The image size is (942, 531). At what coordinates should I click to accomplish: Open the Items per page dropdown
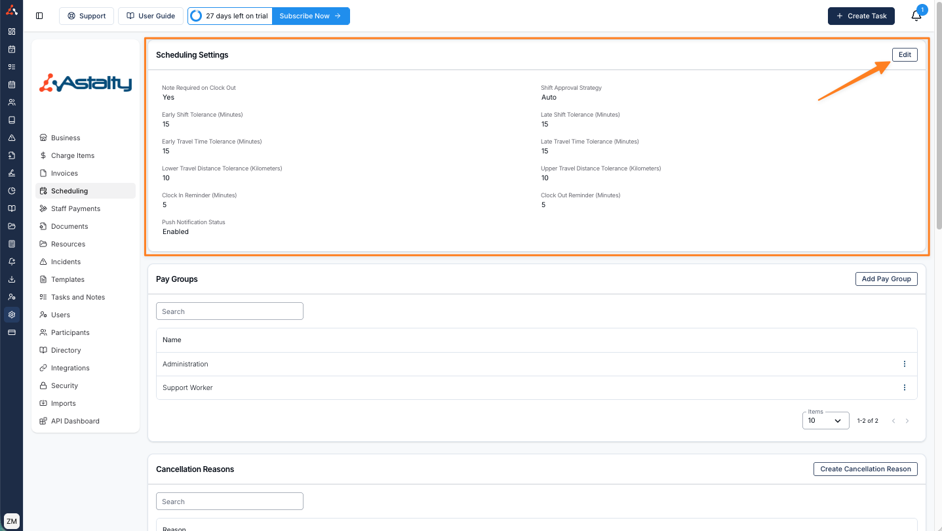825,421
